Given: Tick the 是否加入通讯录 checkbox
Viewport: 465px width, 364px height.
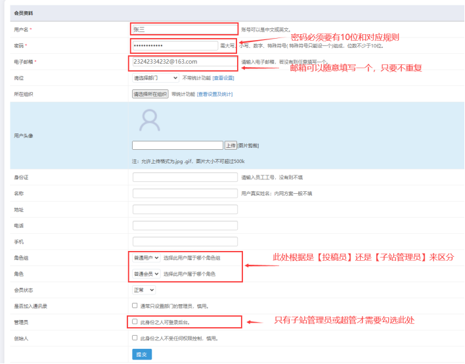Looking at the screenshot, I should (x=135, y=306).
